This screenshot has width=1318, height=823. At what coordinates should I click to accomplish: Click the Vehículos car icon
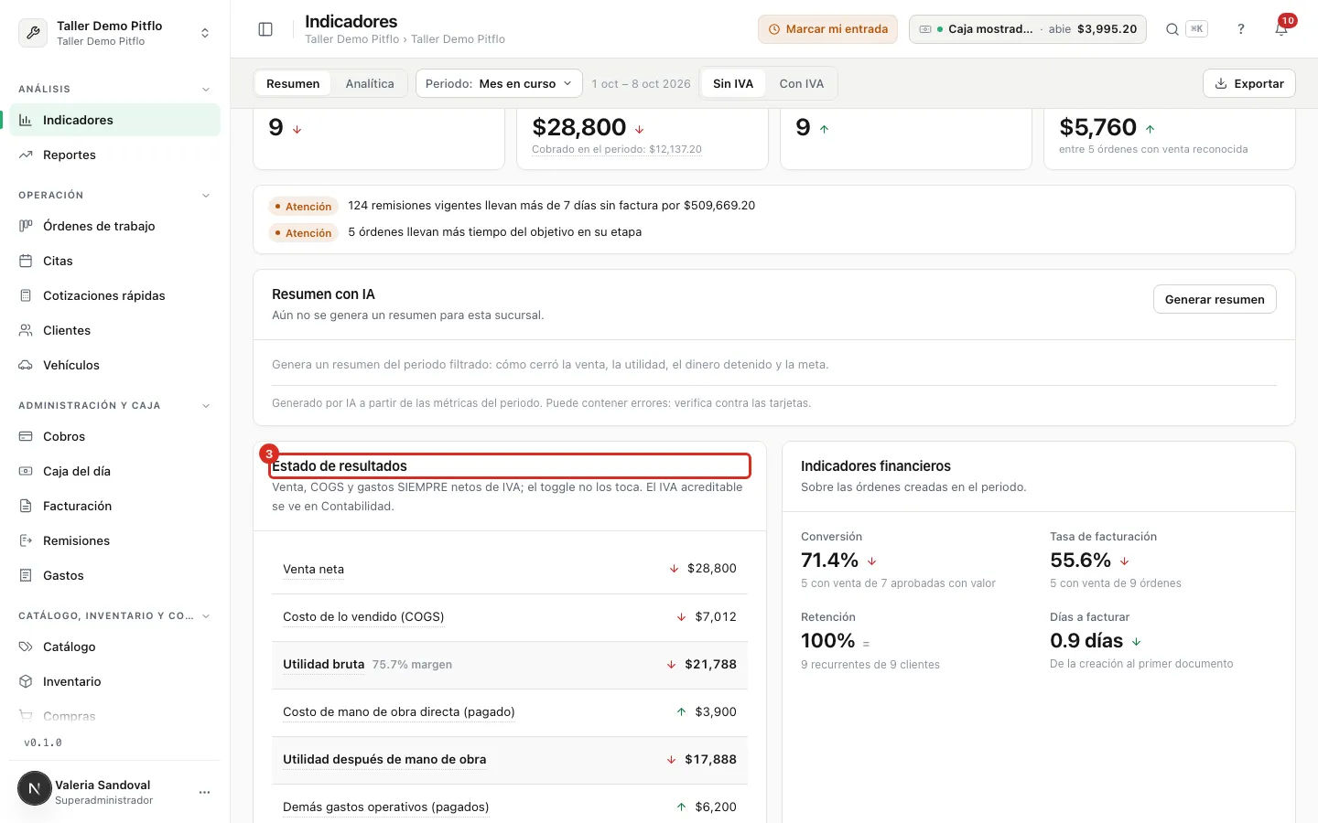pyautogui.click(x=26, y=365)
